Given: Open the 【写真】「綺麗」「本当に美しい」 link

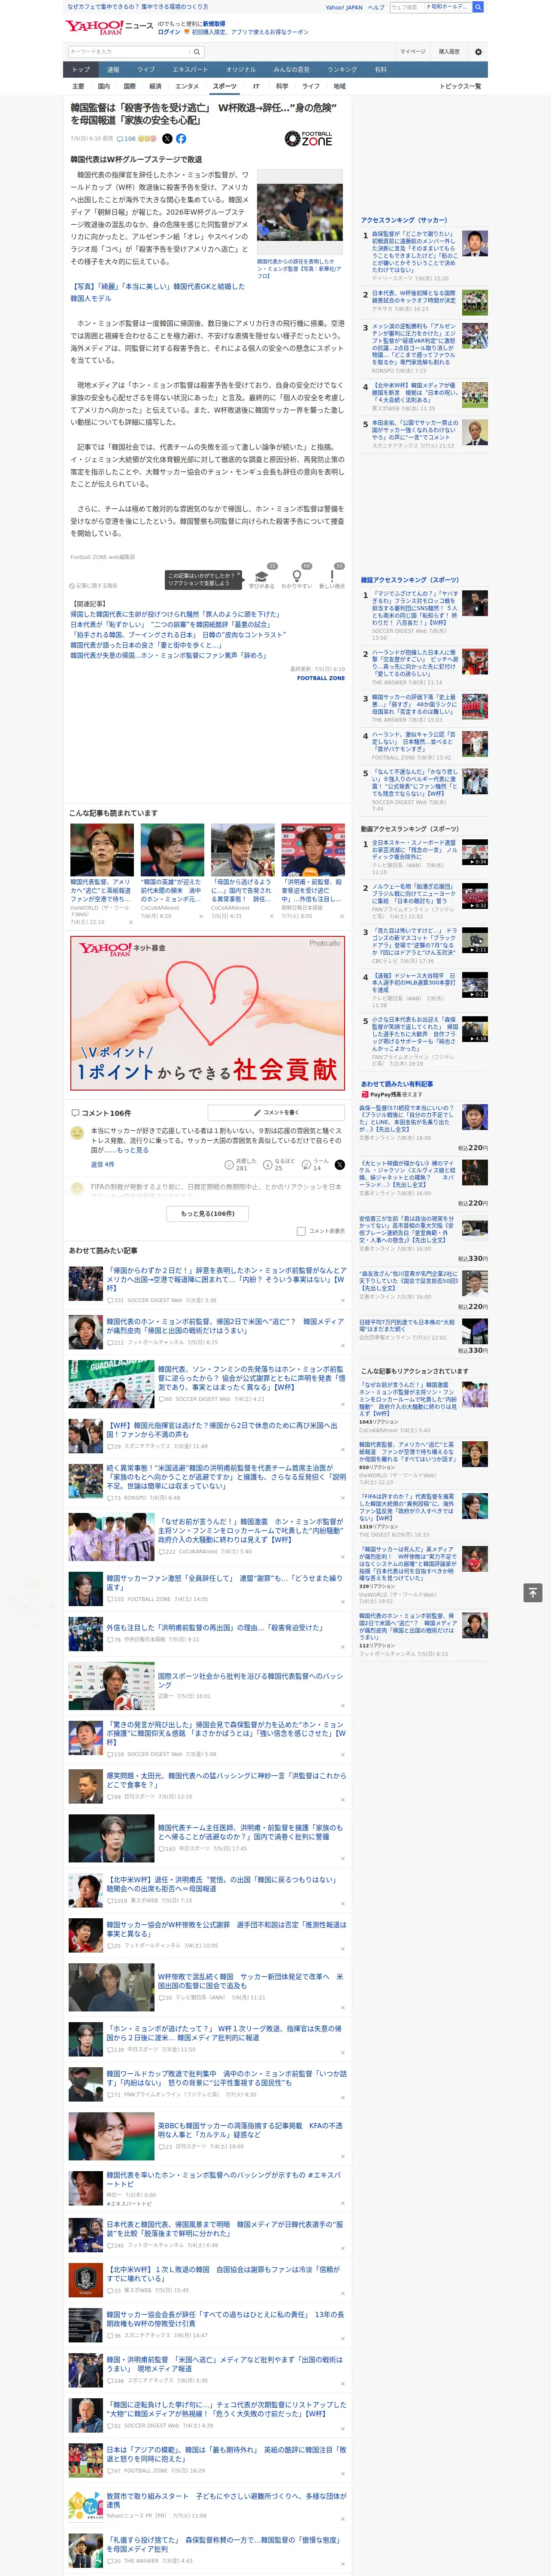Looking at the screenshot, I should (158, 292).
